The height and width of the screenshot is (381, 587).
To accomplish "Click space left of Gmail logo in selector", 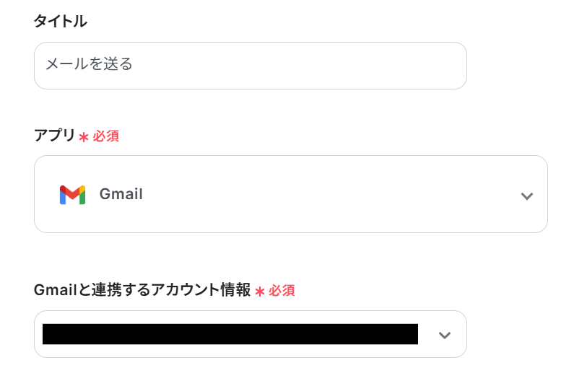I will tap(47, 194).
